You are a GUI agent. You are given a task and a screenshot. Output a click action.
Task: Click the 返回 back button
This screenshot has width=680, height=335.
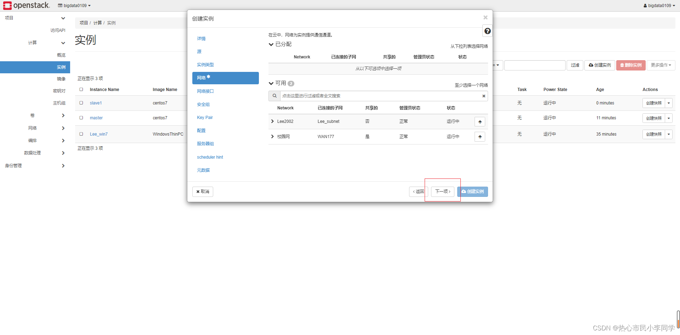pyautogui.click(x=418, y=192)
